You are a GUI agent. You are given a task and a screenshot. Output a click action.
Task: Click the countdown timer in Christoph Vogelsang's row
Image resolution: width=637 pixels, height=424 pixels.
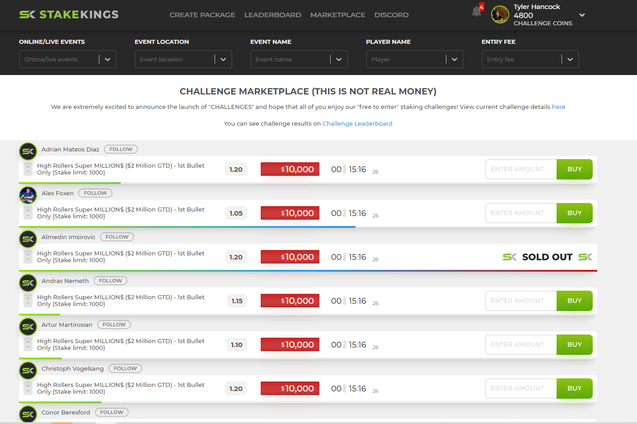(x=355, y=389)
